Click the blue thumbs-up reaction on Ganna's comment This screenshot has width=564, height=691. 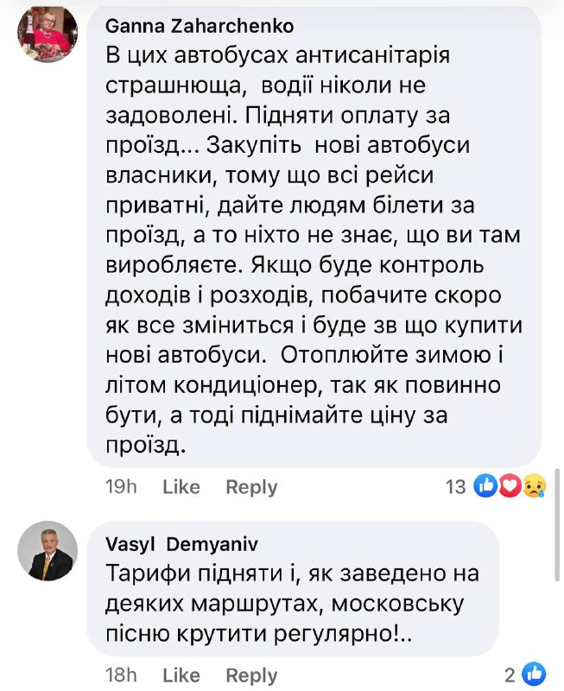click(x=487, y=487)
